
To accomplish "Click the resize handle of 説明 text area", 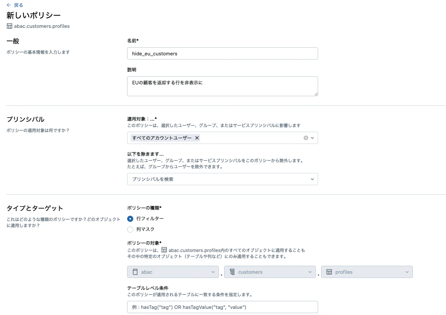I will (316, 94).
